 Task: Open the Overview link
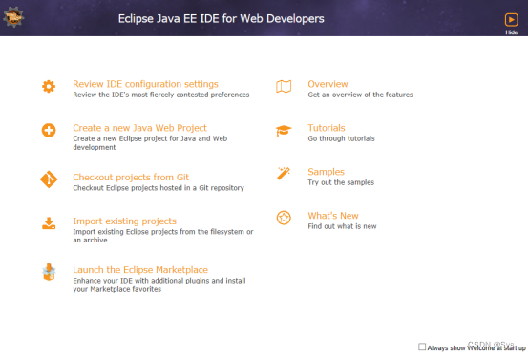(328, 84)
